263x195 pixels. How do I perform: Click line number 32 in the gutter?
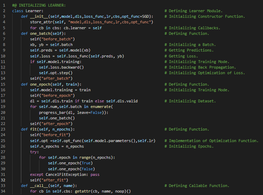[x=3, y=180]
